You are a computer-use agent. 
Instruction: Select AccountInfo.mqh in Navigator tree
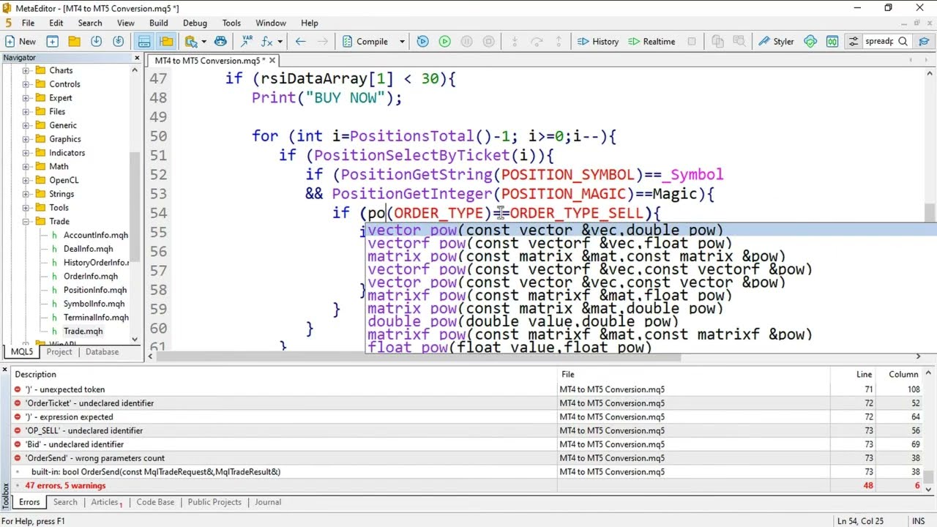[x=96, y=235]
